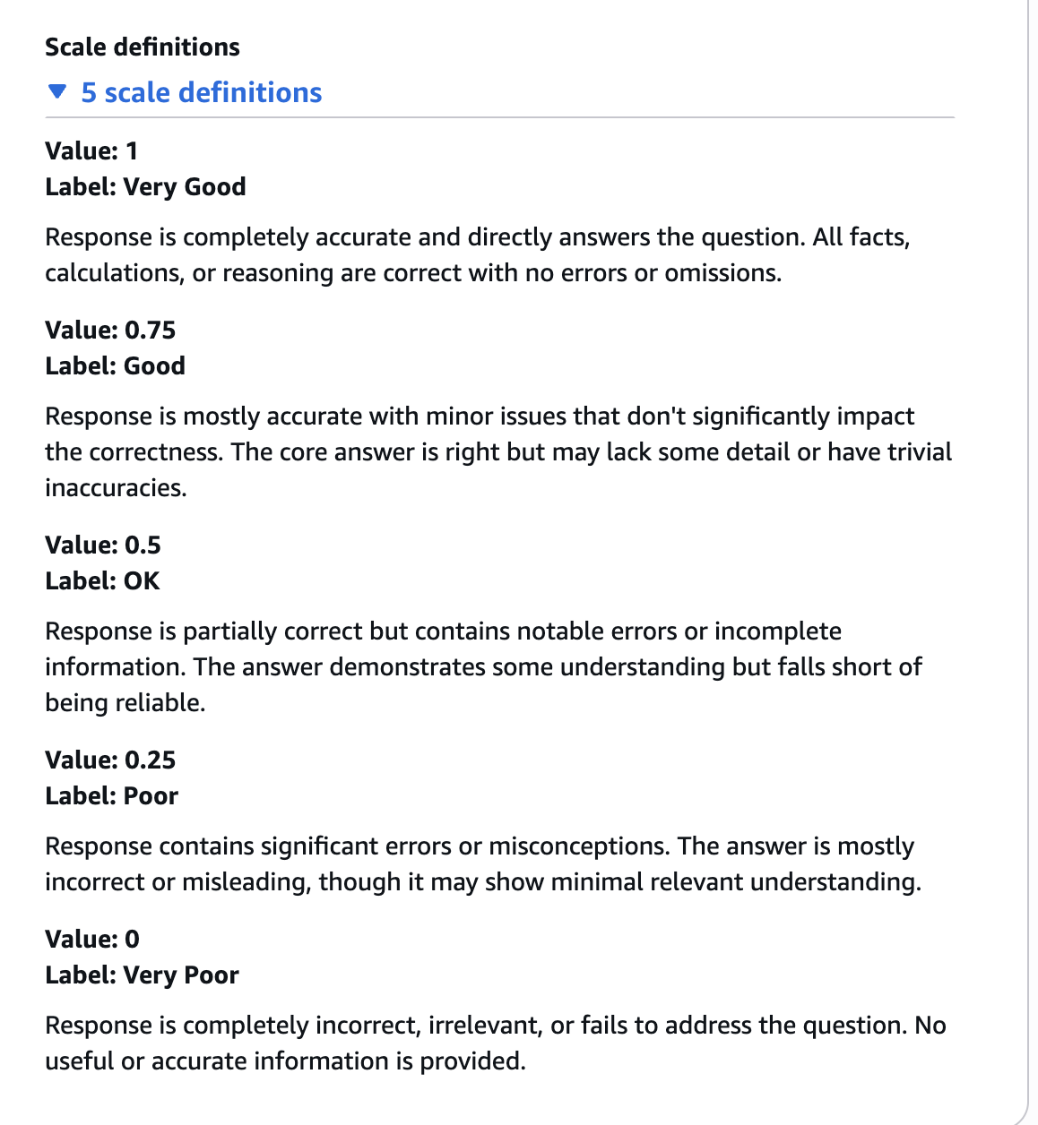1038x1125 pixels.
Task: Select the "Value: 1" text
Action: (x=91, y=150)
